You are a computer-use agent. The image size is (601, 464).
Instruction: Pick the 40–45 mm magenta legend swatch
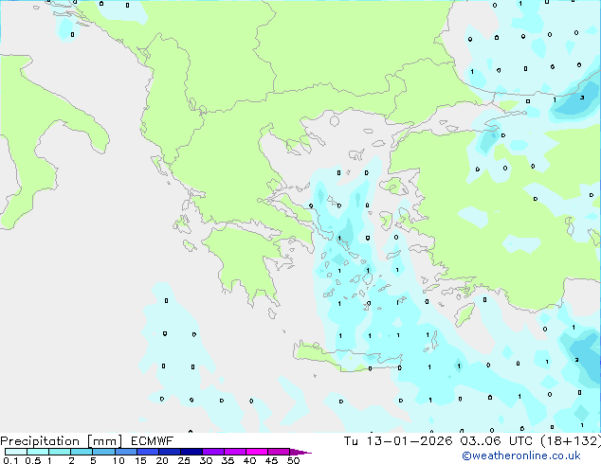257,452
